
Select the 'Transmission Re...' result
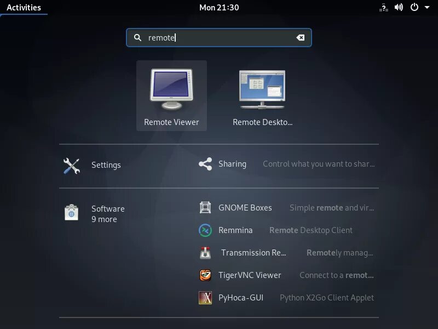click(253, 253)
